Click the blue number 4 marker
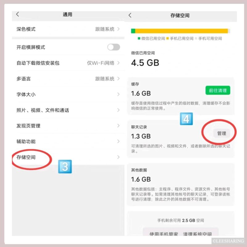This screenshot has width=247, height=247. 186,119
